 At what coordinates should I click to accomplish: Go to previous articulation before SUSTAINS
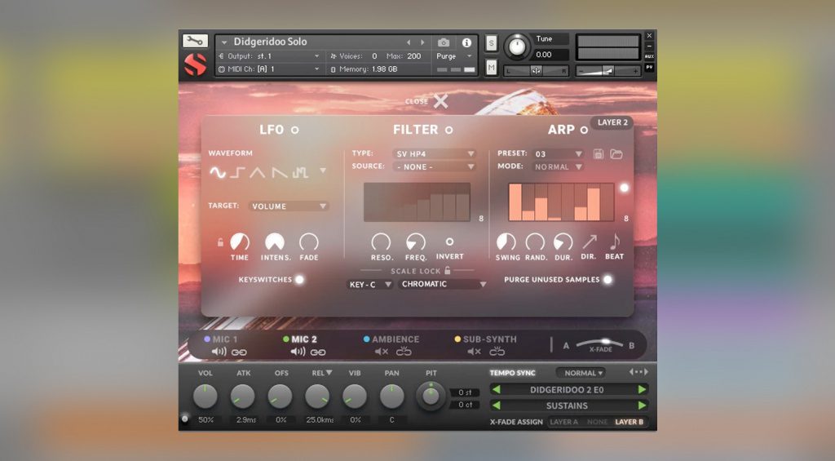[497, 406]
